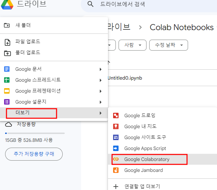Screen dimensions: 217x190
Task: Choose Google Jamboard from submenu
Action: point(162,170)
